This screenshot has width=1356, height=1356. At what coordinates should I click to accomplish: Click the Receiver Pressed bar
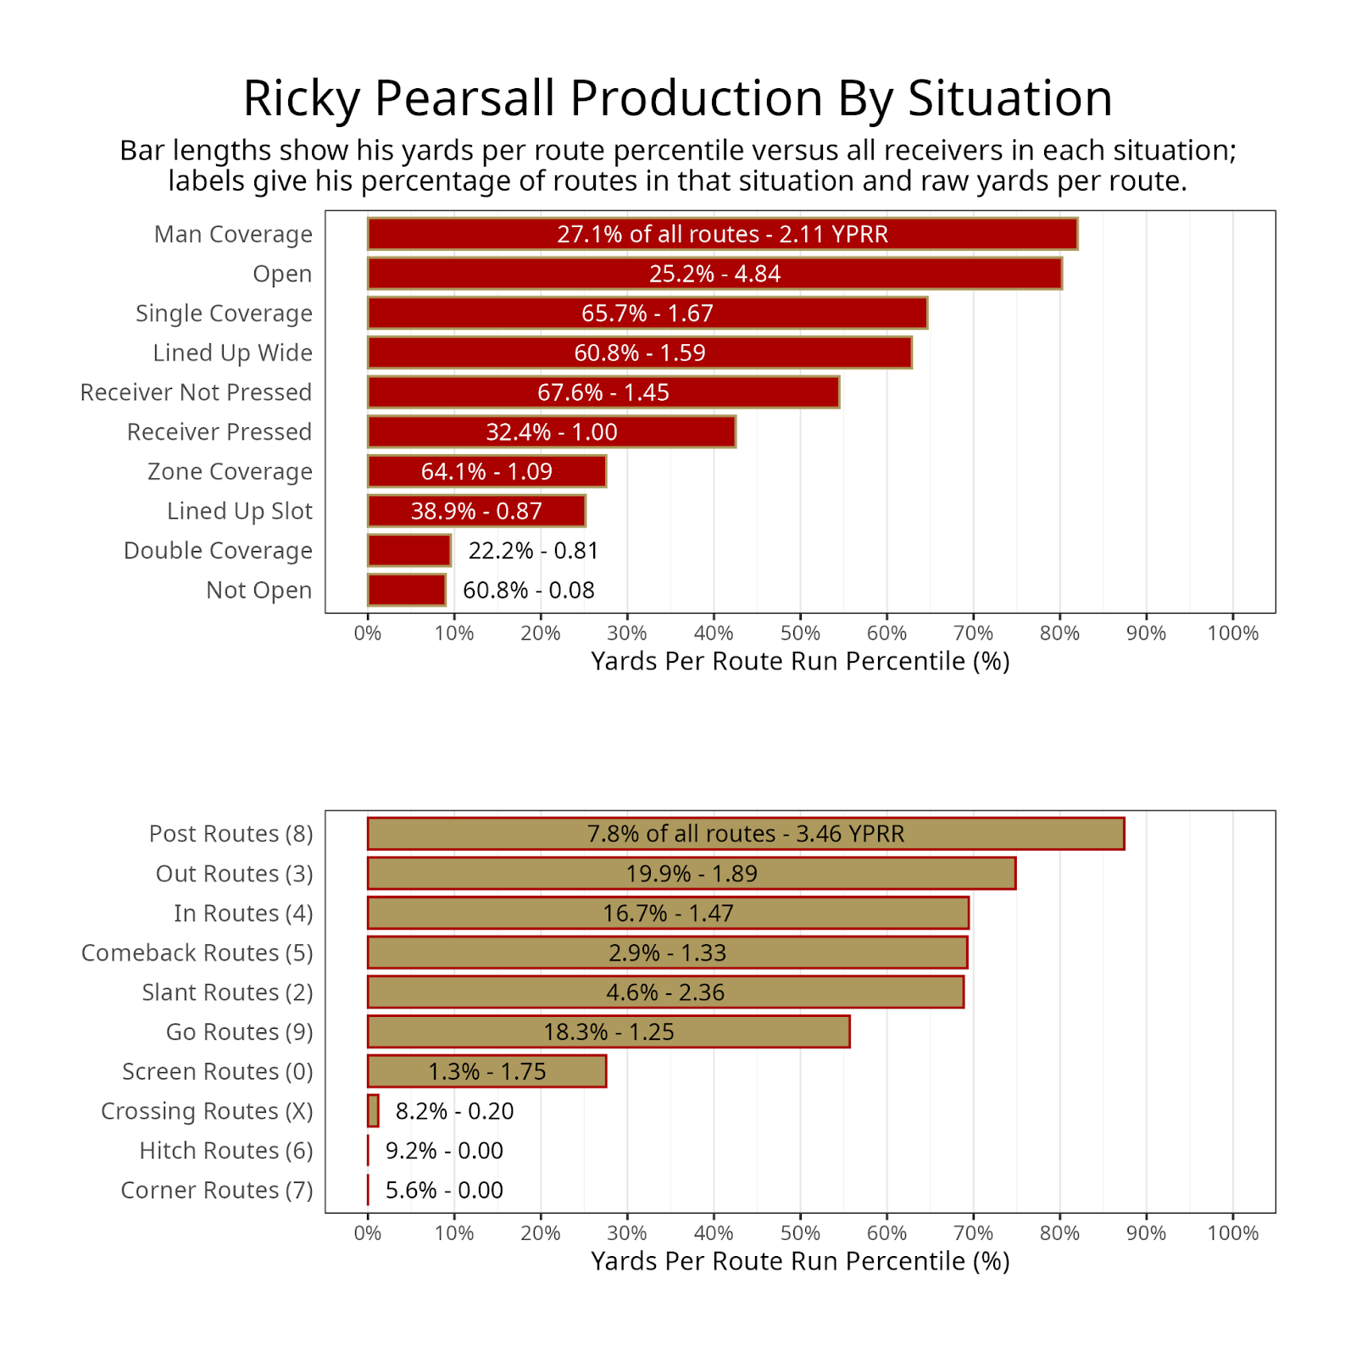(x=552, y=432)
